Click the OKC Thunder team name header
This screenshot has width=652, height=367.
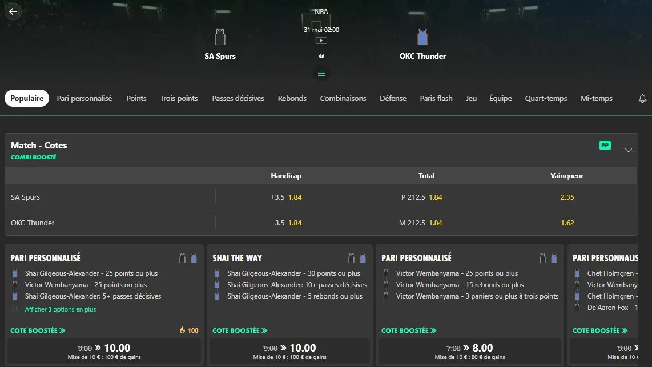click(422, 56)
